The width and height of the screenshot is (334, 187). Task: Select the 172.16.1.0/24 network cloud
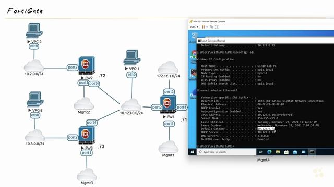point(168,68)
